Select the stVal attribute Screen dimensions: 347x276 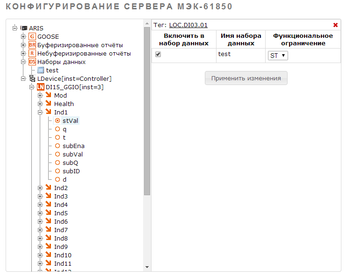[70, 120]
